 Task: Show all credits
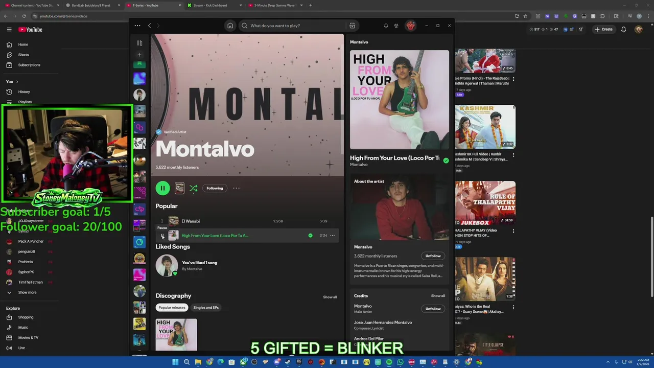click(438, 296)
